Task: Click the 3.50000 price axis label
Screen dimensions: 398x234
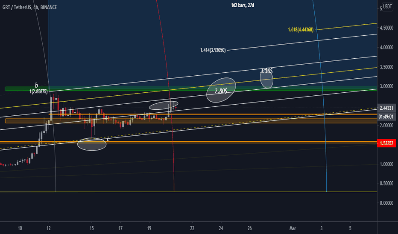Action: click(x=386, y=67)
